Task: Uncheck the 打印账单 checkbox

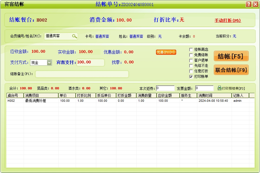Action: [x=191, y=77]
